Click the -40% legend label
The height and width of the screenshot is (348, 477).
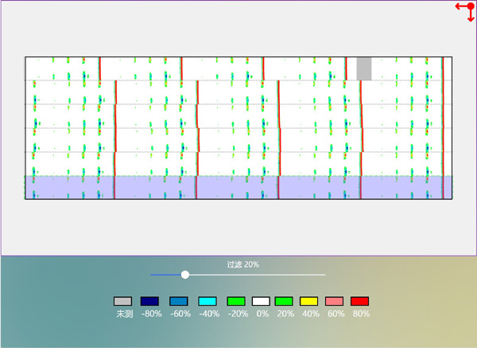tap(209, 314)
